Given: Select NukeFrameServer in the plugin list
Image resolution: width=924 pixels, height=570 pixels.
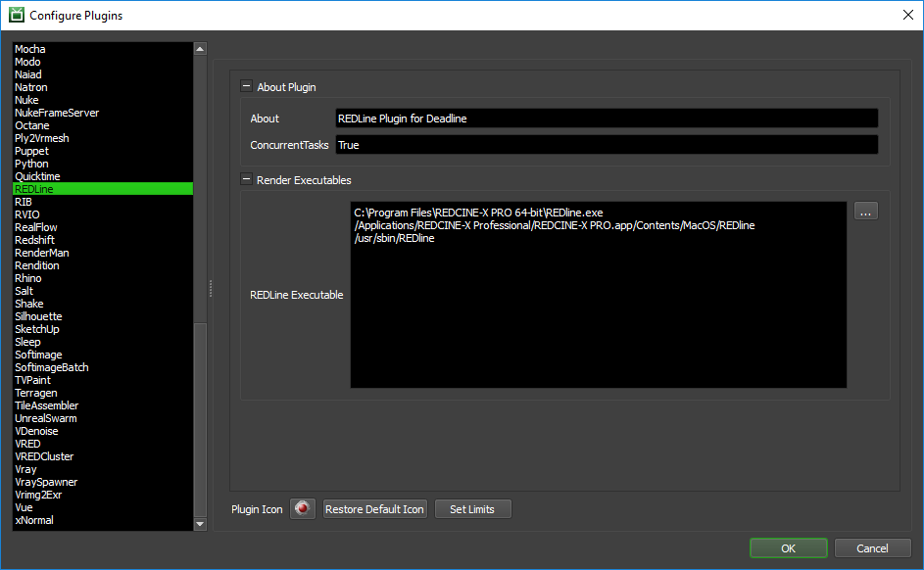Looking at the screenshot, I should pos(103,113).
